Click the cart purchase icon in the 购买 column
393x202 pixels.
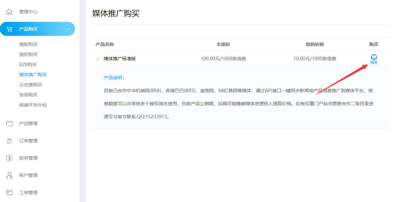pos(373,56)
